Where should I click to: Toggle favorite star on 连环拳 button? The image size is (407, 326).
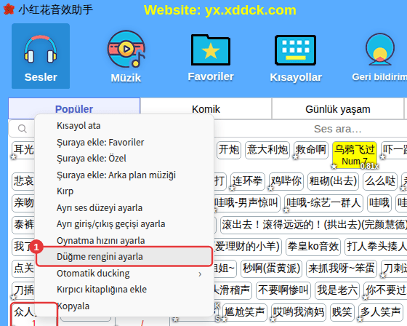tap(232, 188)
